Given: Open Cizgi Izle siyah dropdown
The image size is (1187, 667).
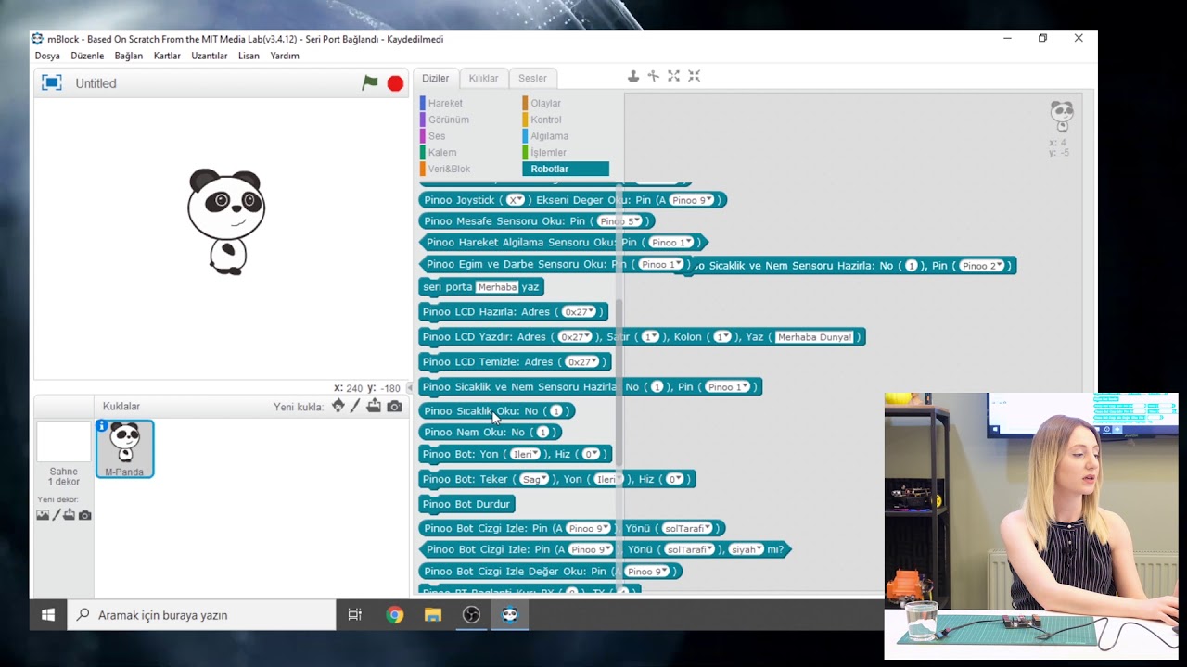Looking at the screenshot, I should (746, 549).
